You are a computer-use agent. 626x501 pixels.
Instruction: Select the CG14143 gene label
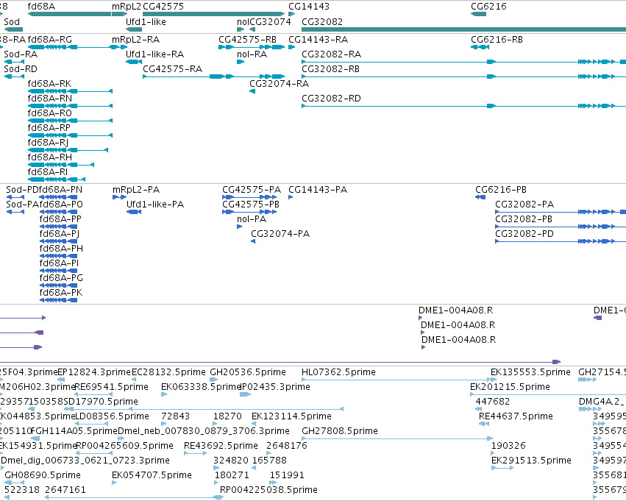click(309, 7)
